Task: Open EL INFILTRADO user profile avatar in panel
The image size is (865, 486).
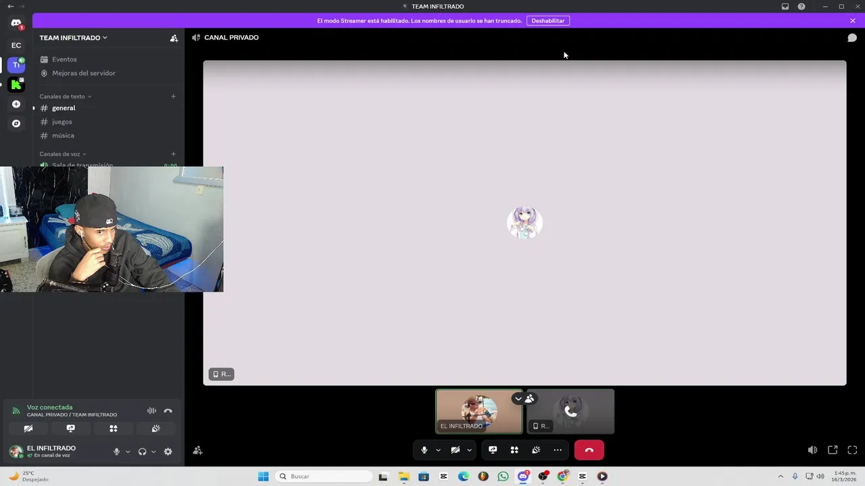Action: point(16,452)
